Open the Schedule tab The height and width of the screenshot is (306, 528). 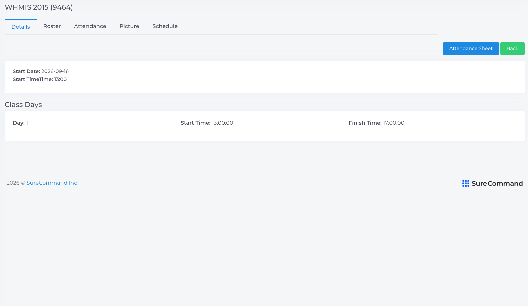165,26
